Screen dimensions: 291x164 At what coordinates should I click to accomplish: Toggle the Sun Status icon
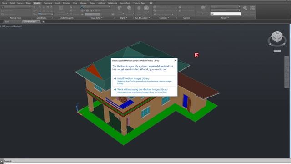[139, 8]
